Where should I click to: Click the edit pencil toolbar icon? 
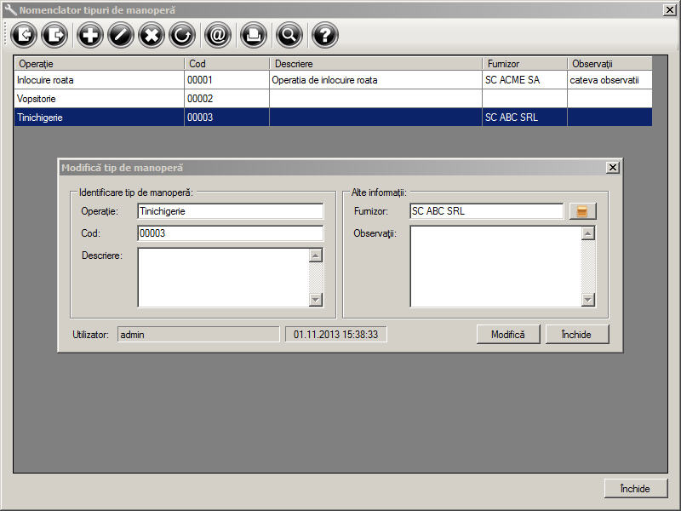121,35
